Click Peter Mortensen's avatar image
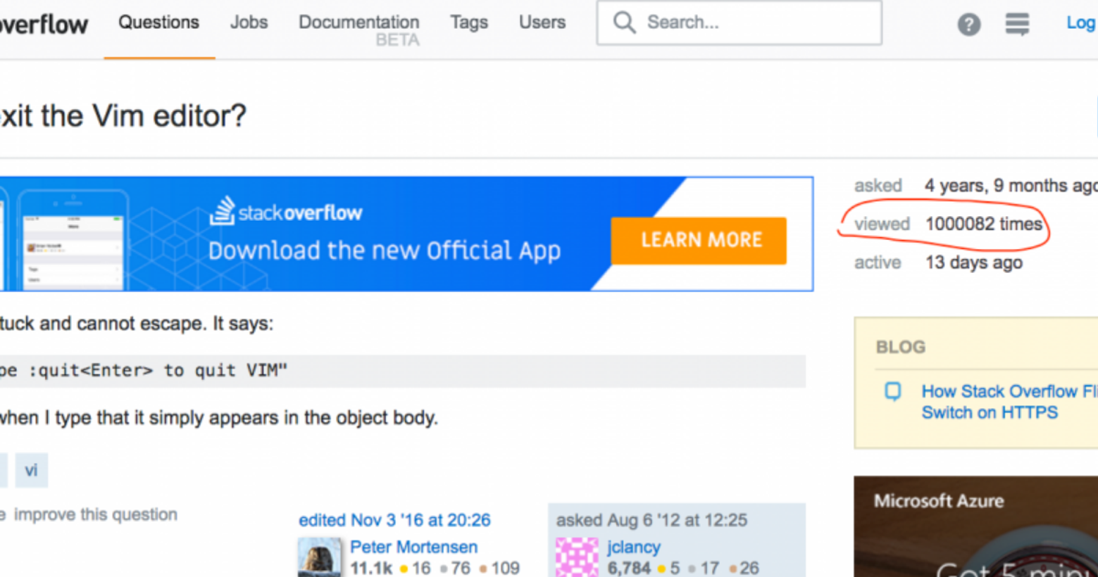This screenshot has height=577, width=1098. [319, 557]
